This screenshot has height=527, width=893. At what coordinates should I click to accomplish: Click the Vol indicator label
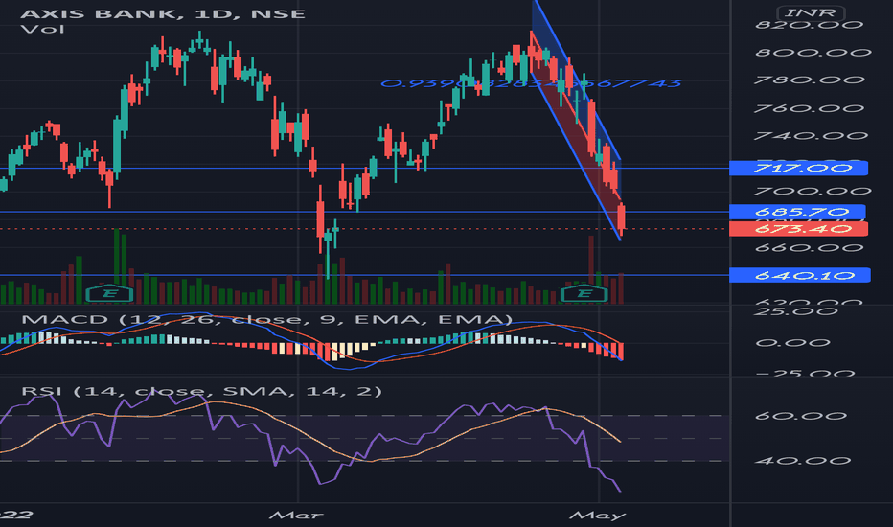(x=42, y=29)
